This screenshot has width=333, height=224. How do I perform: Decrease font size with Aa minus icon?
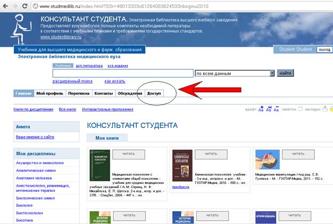(x=276, y=109)
